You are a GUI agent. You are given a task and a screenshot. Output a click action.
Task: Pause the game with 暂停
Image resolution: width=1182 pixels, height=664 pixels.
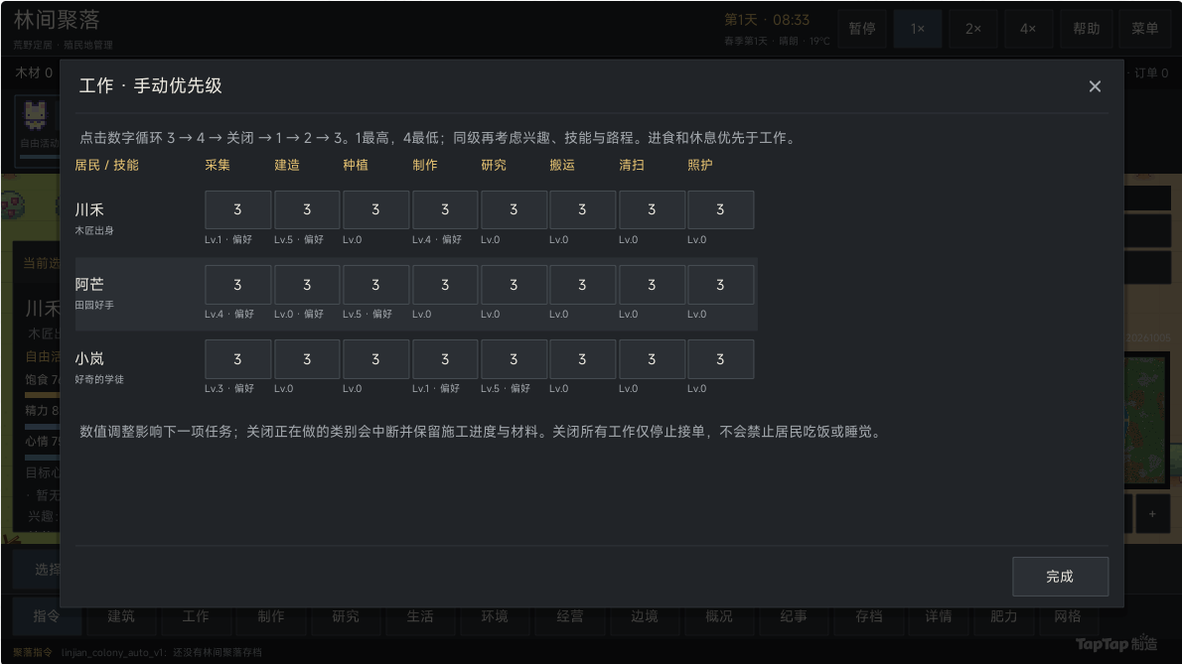click(861, 29)
